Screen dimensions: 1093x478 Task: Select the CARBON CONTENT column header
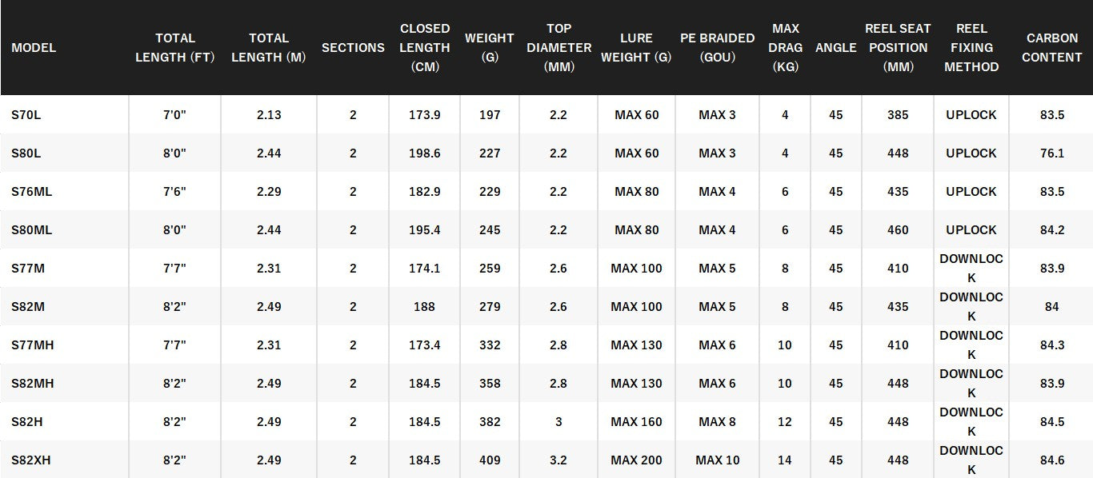click(x=1052, y=48)
